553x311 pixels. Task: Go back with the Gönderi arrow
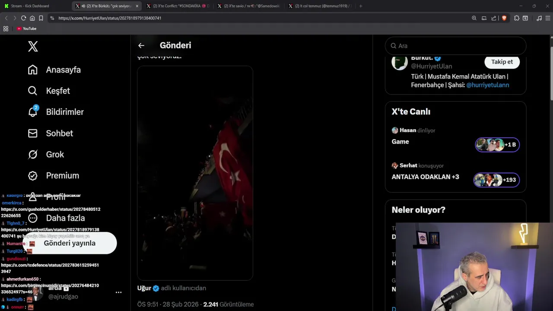tap(141, 45)
